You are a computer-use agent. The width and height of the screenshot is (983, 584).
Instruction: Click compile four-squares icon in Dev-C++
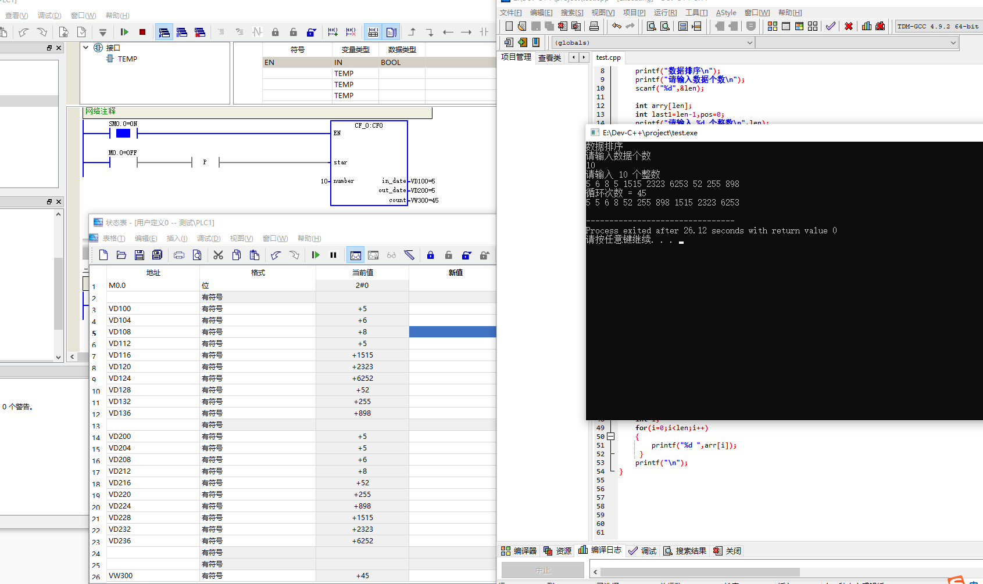coord(773,26)
